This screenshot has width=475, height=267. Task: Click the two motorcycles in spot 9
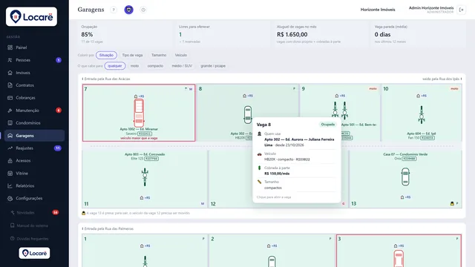tap(340, 111)
